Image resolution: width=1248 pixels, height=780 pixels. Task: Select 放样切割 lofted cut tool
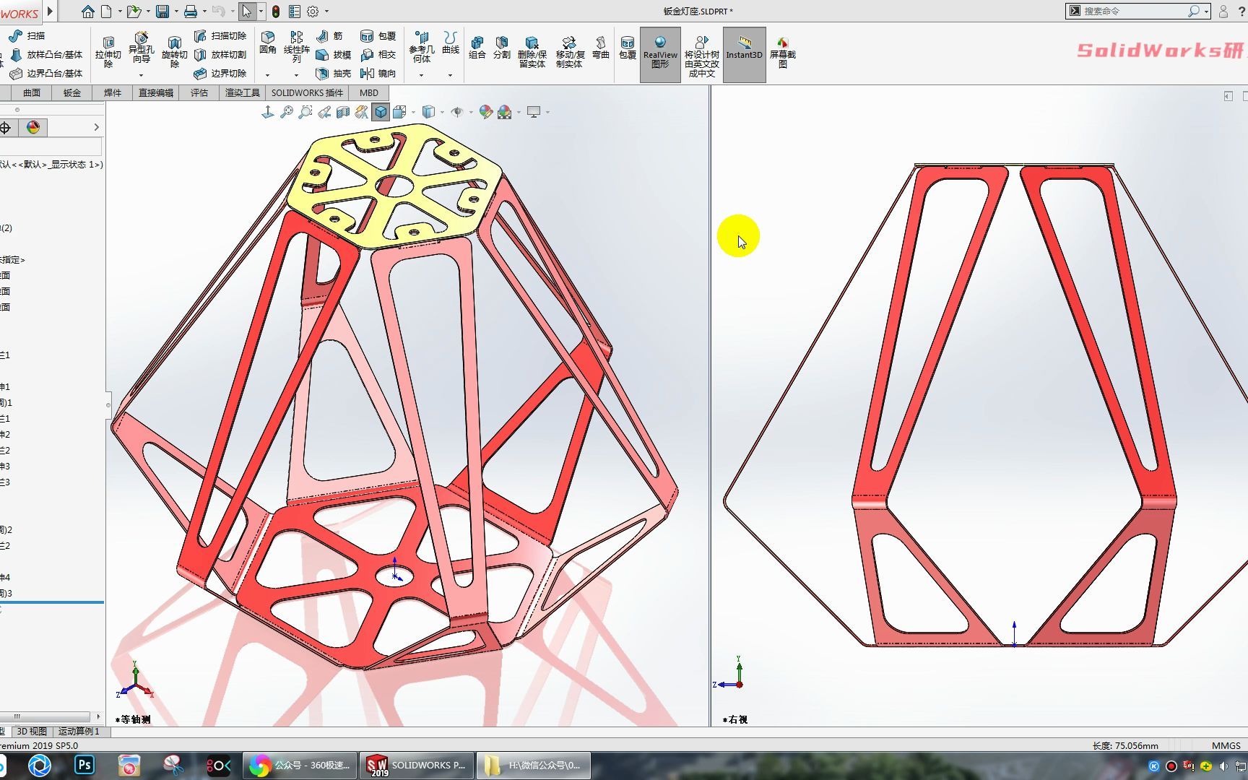pos(220,54)
